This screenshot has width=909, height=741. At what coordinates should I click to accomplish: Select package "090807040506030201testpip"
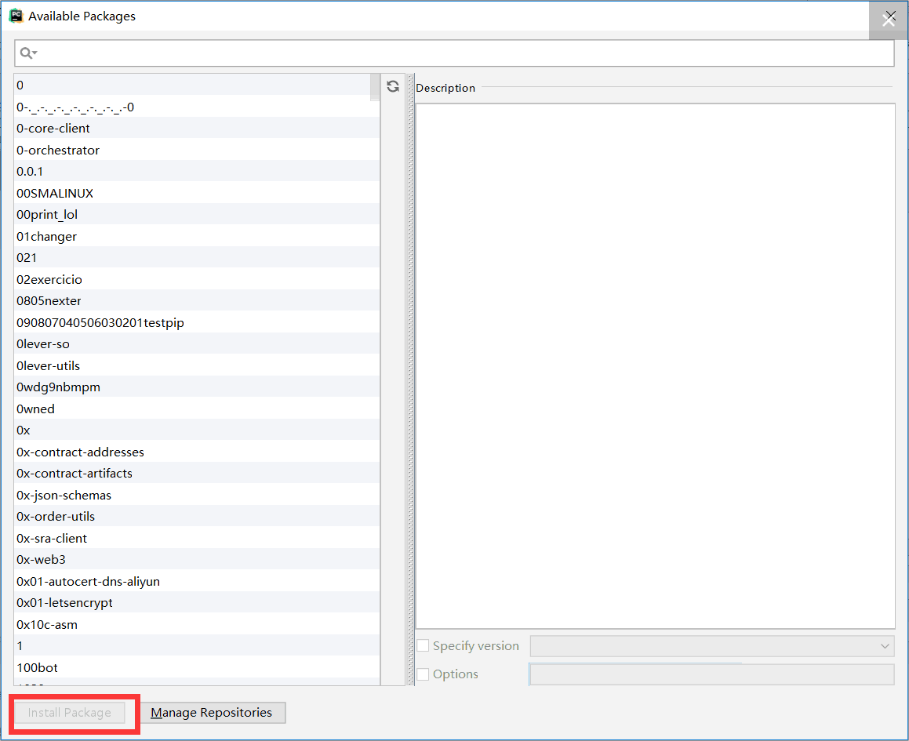click(197, 322)
